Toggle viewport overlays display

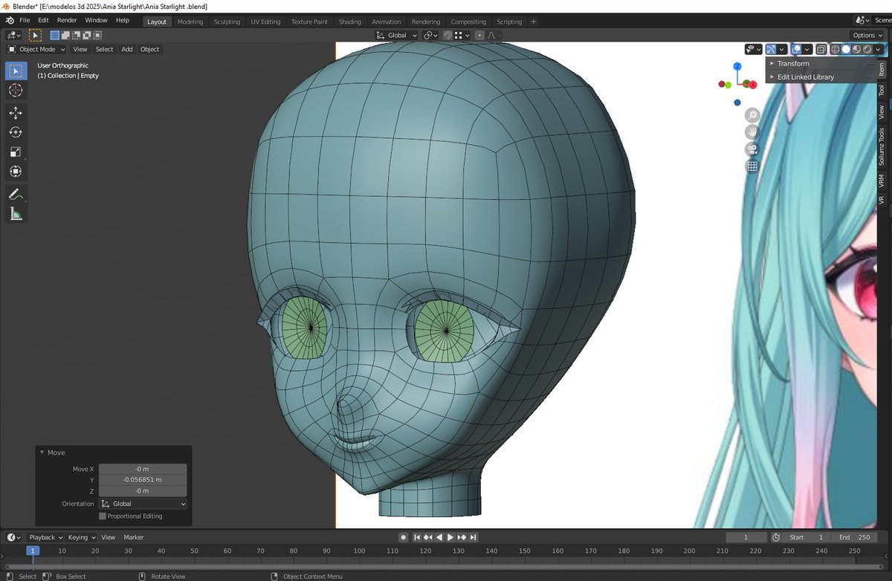click(x=796, y=49)
